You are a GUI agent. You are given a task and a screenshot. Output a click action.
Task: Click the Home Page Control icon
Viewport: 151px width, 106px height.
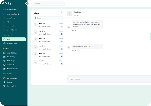coord(4,14)
